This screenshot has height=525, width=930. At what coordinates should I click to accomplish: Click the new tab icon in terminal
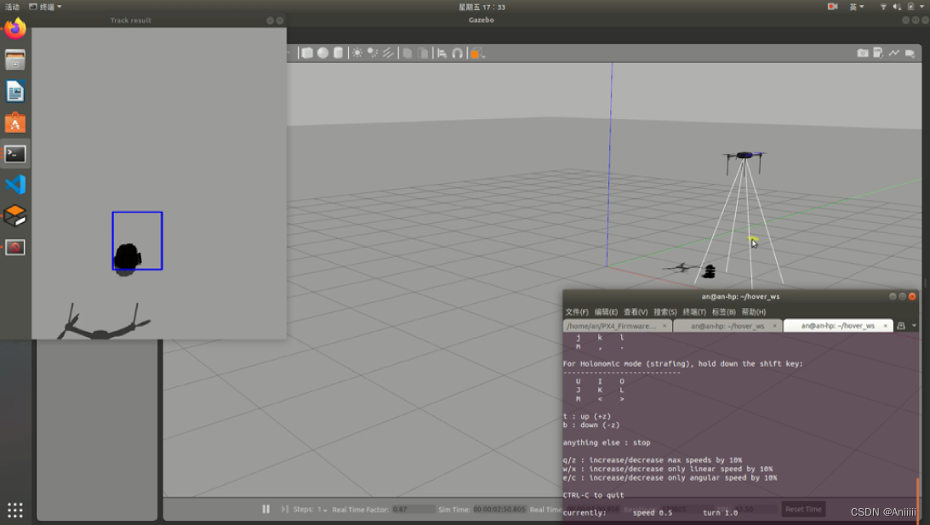tap(901, 326)
